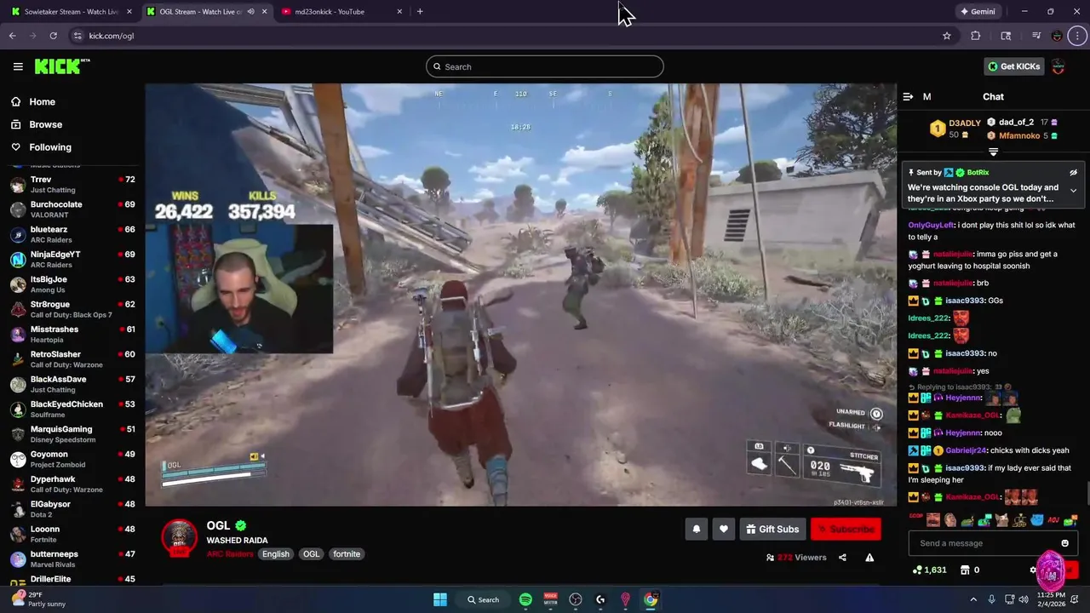1090x613 pixels.
Task: Open Chrome extensions puzzle icon
Action: click(x=976, y=36)
